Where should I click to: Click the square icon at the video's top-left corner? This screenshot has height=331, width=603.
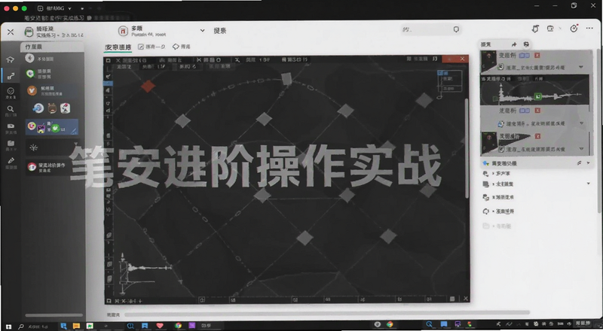[109, 60]
